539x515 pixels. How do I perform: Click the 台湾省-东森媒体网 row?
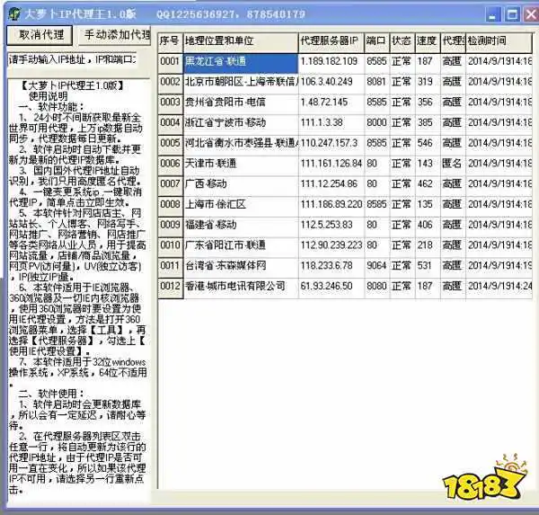(239, 265)
